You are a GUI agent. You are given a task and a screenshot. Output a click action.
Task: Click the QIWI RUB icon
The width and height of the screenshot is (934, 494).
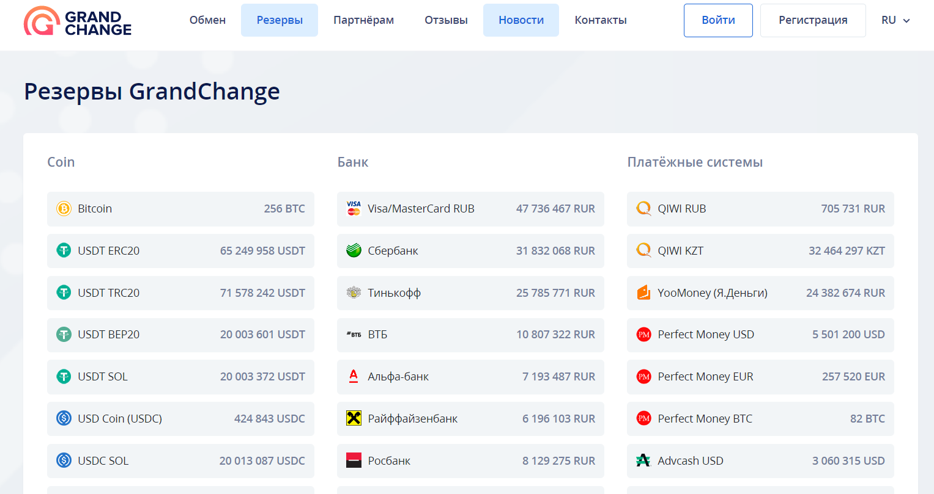click(643, 209)
